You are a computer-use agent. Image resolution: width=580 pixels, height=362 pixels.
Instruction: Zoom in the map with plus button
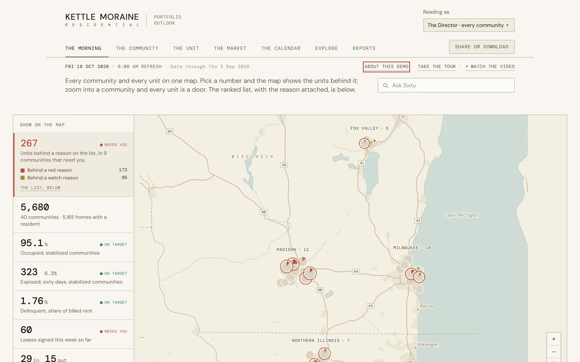point(554,339)
